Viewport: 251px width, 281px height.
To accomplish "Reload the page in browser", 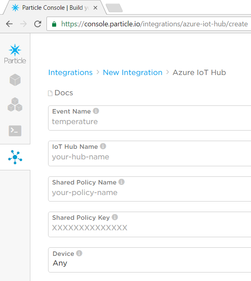I will click(38, 24).
